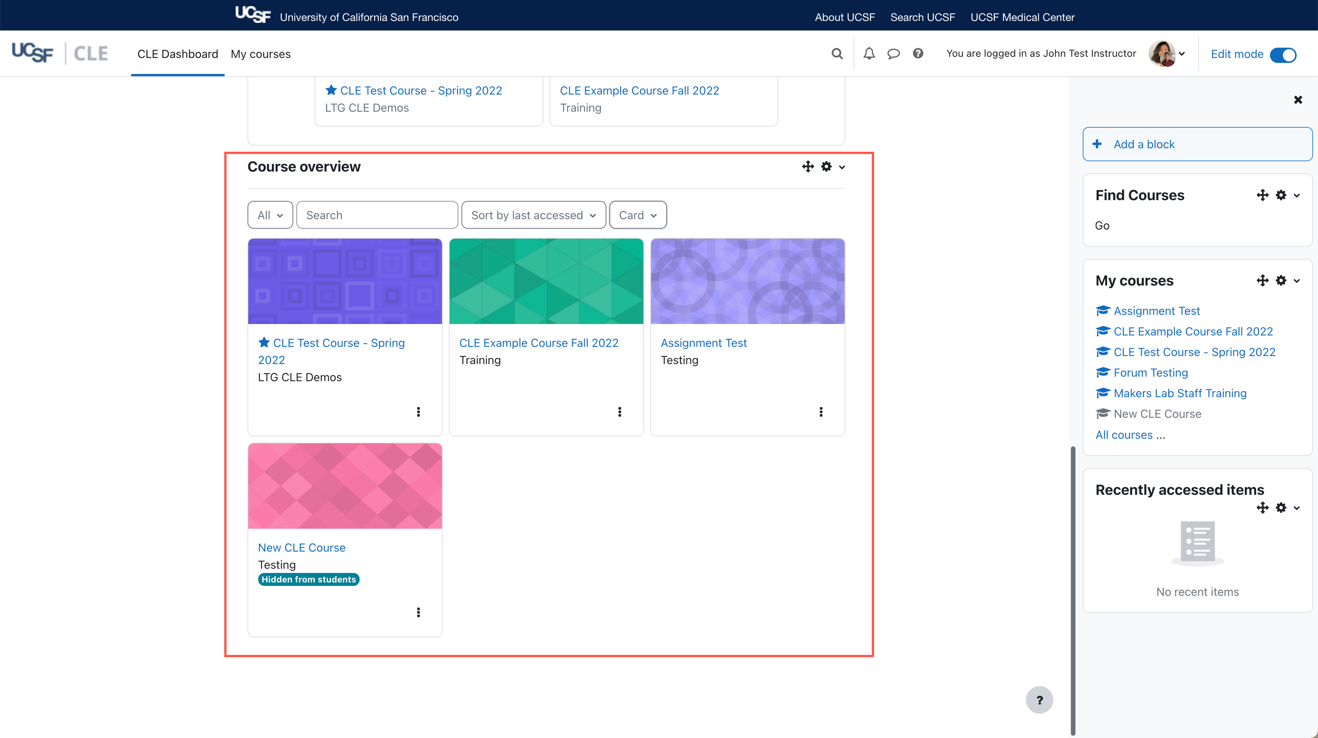Click move icon for Recently accessed items block

[x=1263, y=507]
